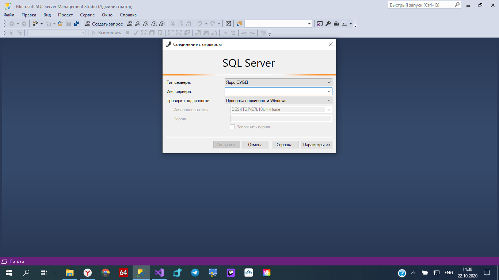
Task: Click the Справка button in dialog
Action: (x=285, y=145)
